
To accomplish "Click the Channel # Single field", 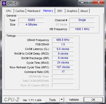I will [x=82, y=20].
